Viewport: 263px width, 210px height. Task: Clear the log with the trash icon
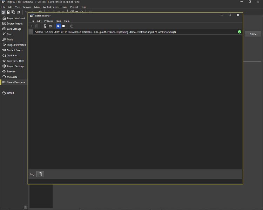click(40, 174)
